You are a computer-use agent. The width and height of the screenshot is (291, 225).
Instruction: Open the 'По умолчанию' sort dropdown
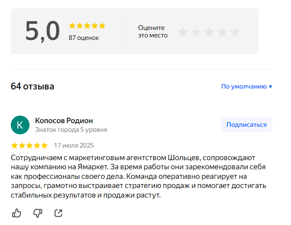tap(244, 87)
